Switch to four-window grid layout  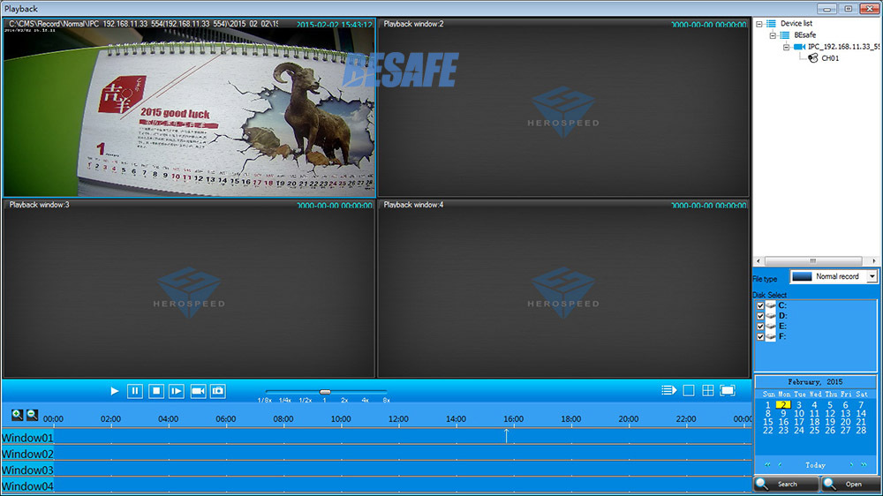(708, 391)
